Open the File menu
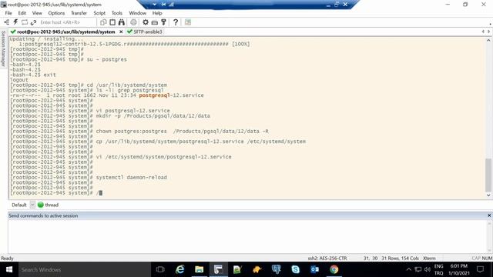 pos(8,13)
